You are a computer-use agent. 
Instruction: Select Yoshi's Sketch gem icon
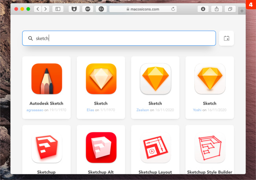210,79
